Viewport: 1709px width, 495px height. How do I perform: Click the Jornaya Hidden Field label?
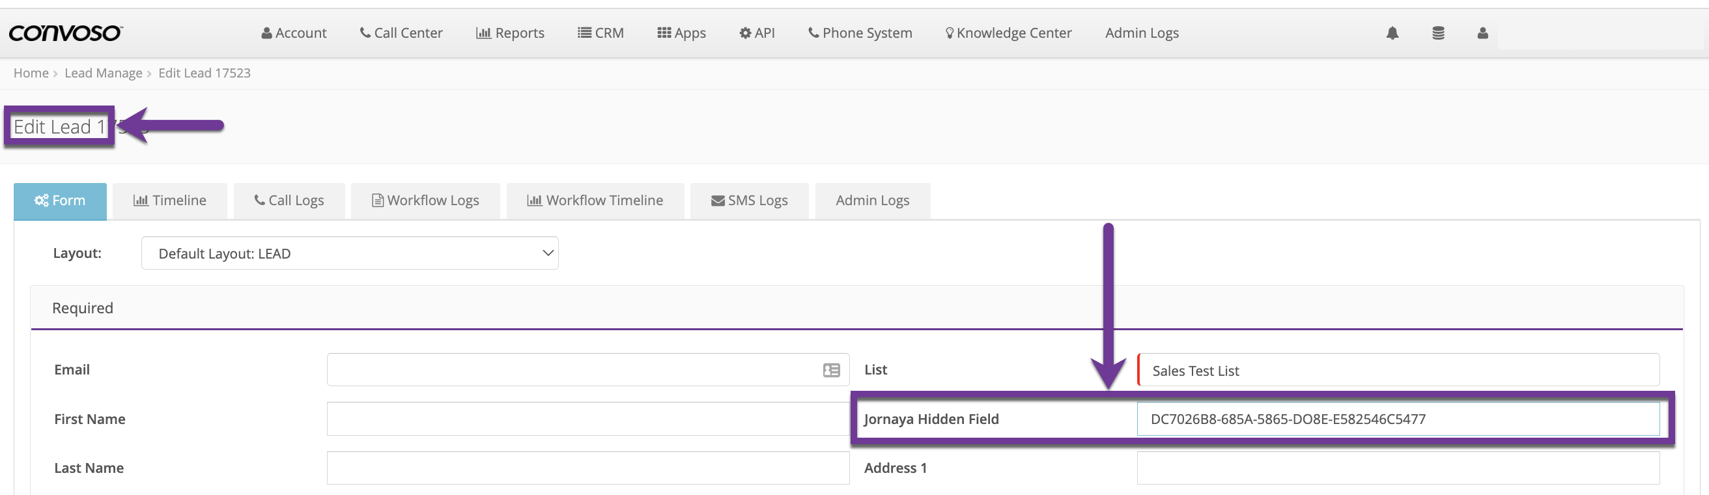click(931, 419)
